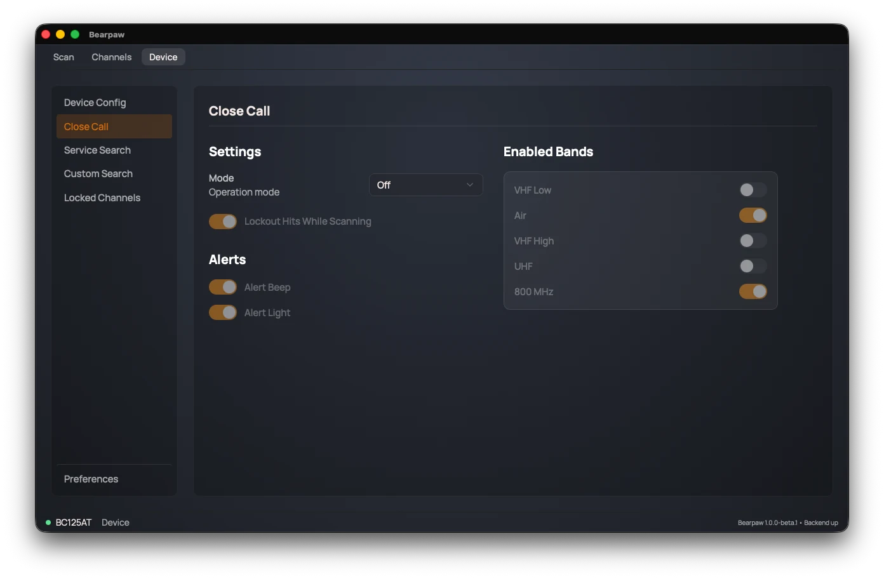The height and width of the screenshot is (579, 884).
Task: Click the Device status bar label
Action: tap(116, 522)
